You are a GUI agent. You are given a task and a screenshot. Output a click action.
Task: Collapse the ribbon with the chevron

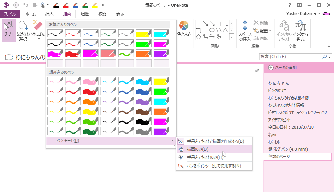[x=329, y=46]
